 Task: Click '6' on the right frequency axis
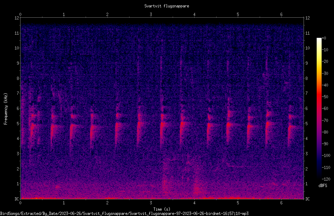pyautogui.click(x=306, y=108)
